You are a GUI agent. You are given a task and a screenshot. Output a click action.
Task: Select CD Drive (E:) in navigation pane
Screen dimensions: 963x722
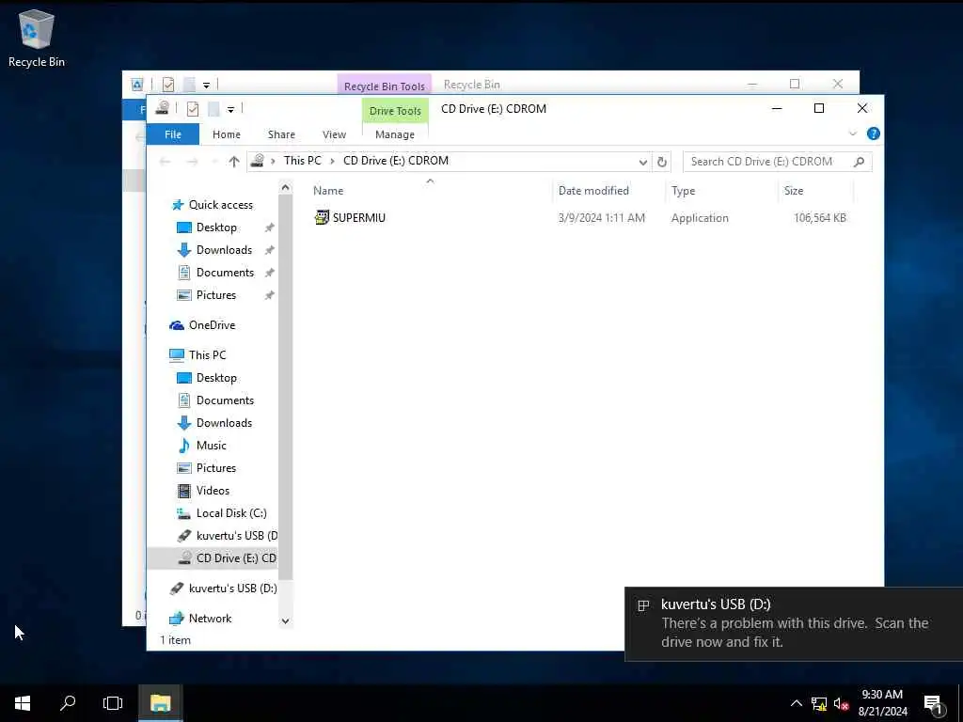tap(213, 558)
